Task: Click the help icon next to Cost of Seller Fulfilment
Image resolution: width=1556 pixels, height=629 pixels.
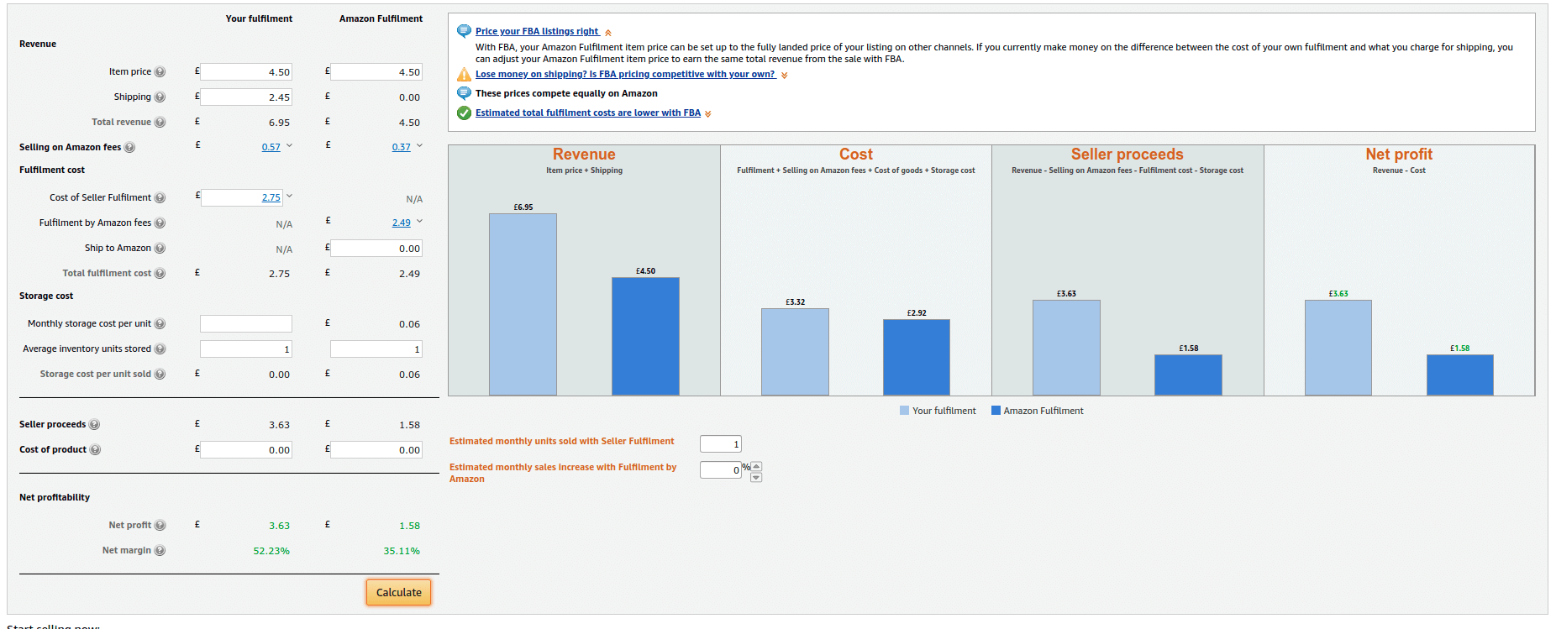Action: pyautogui.click(x=160, y=198)
